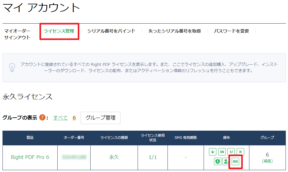Click the orange question mark help icon
The width and height of the screenshot is (288, 172).
pos(42,117)
